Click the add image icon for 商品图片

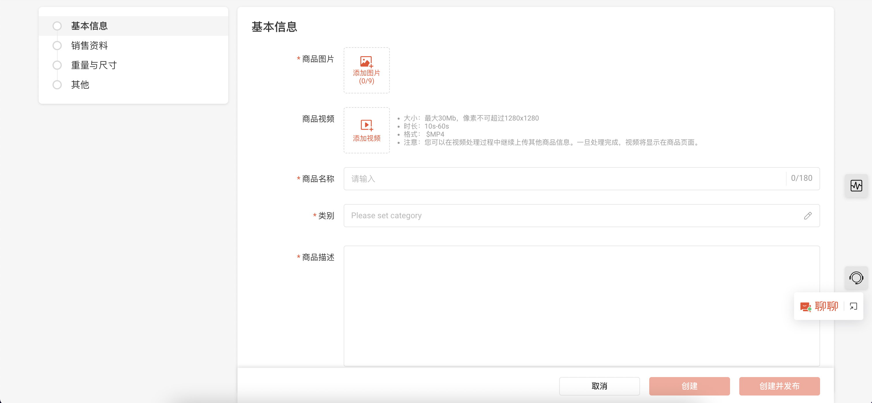[367, 62]
